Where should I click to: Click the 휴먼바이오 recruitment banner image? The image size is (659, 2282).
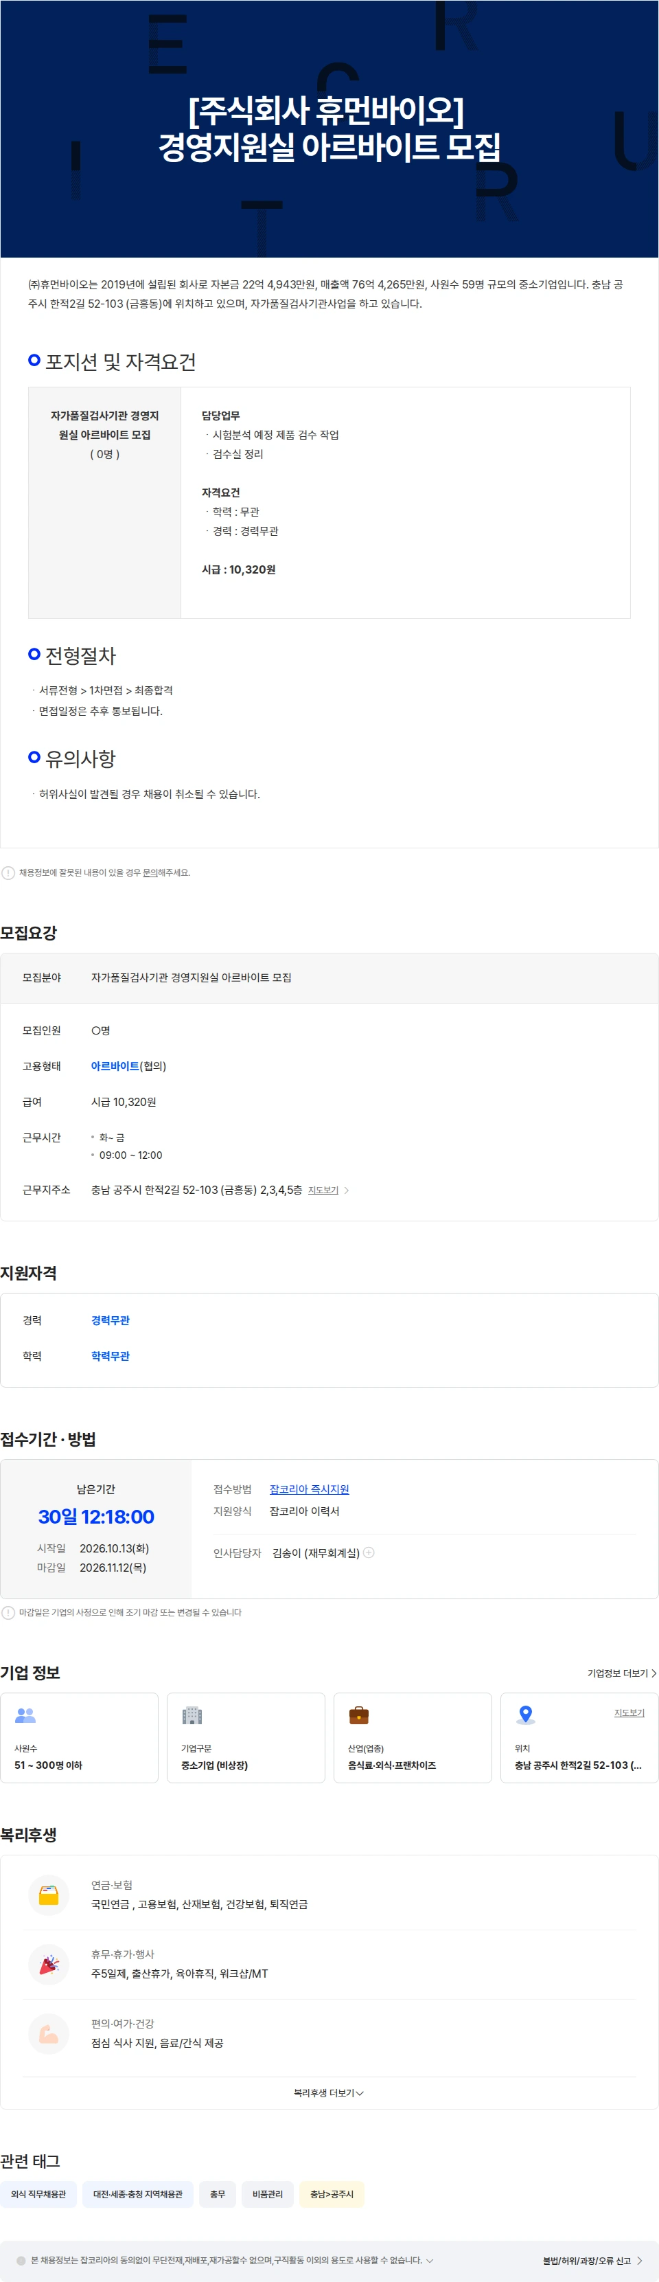329,129
